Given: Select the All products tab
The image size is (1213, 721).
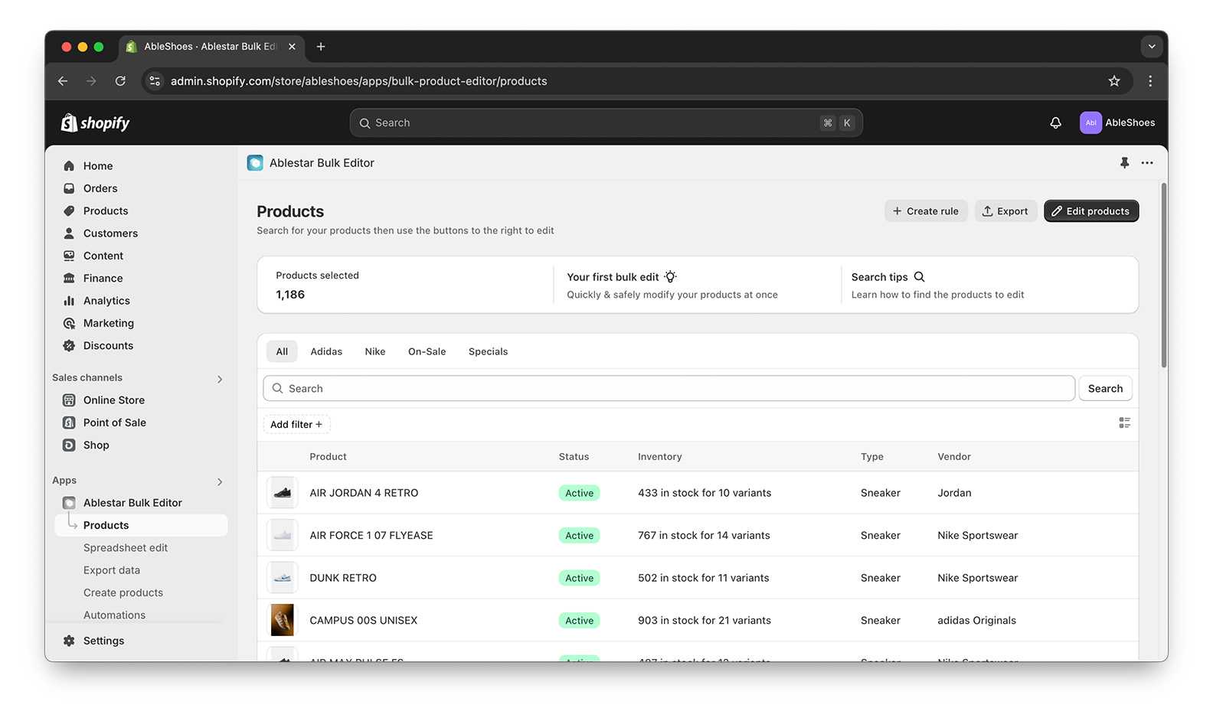Looking at the screenshot, I should [x=282, y=351].
